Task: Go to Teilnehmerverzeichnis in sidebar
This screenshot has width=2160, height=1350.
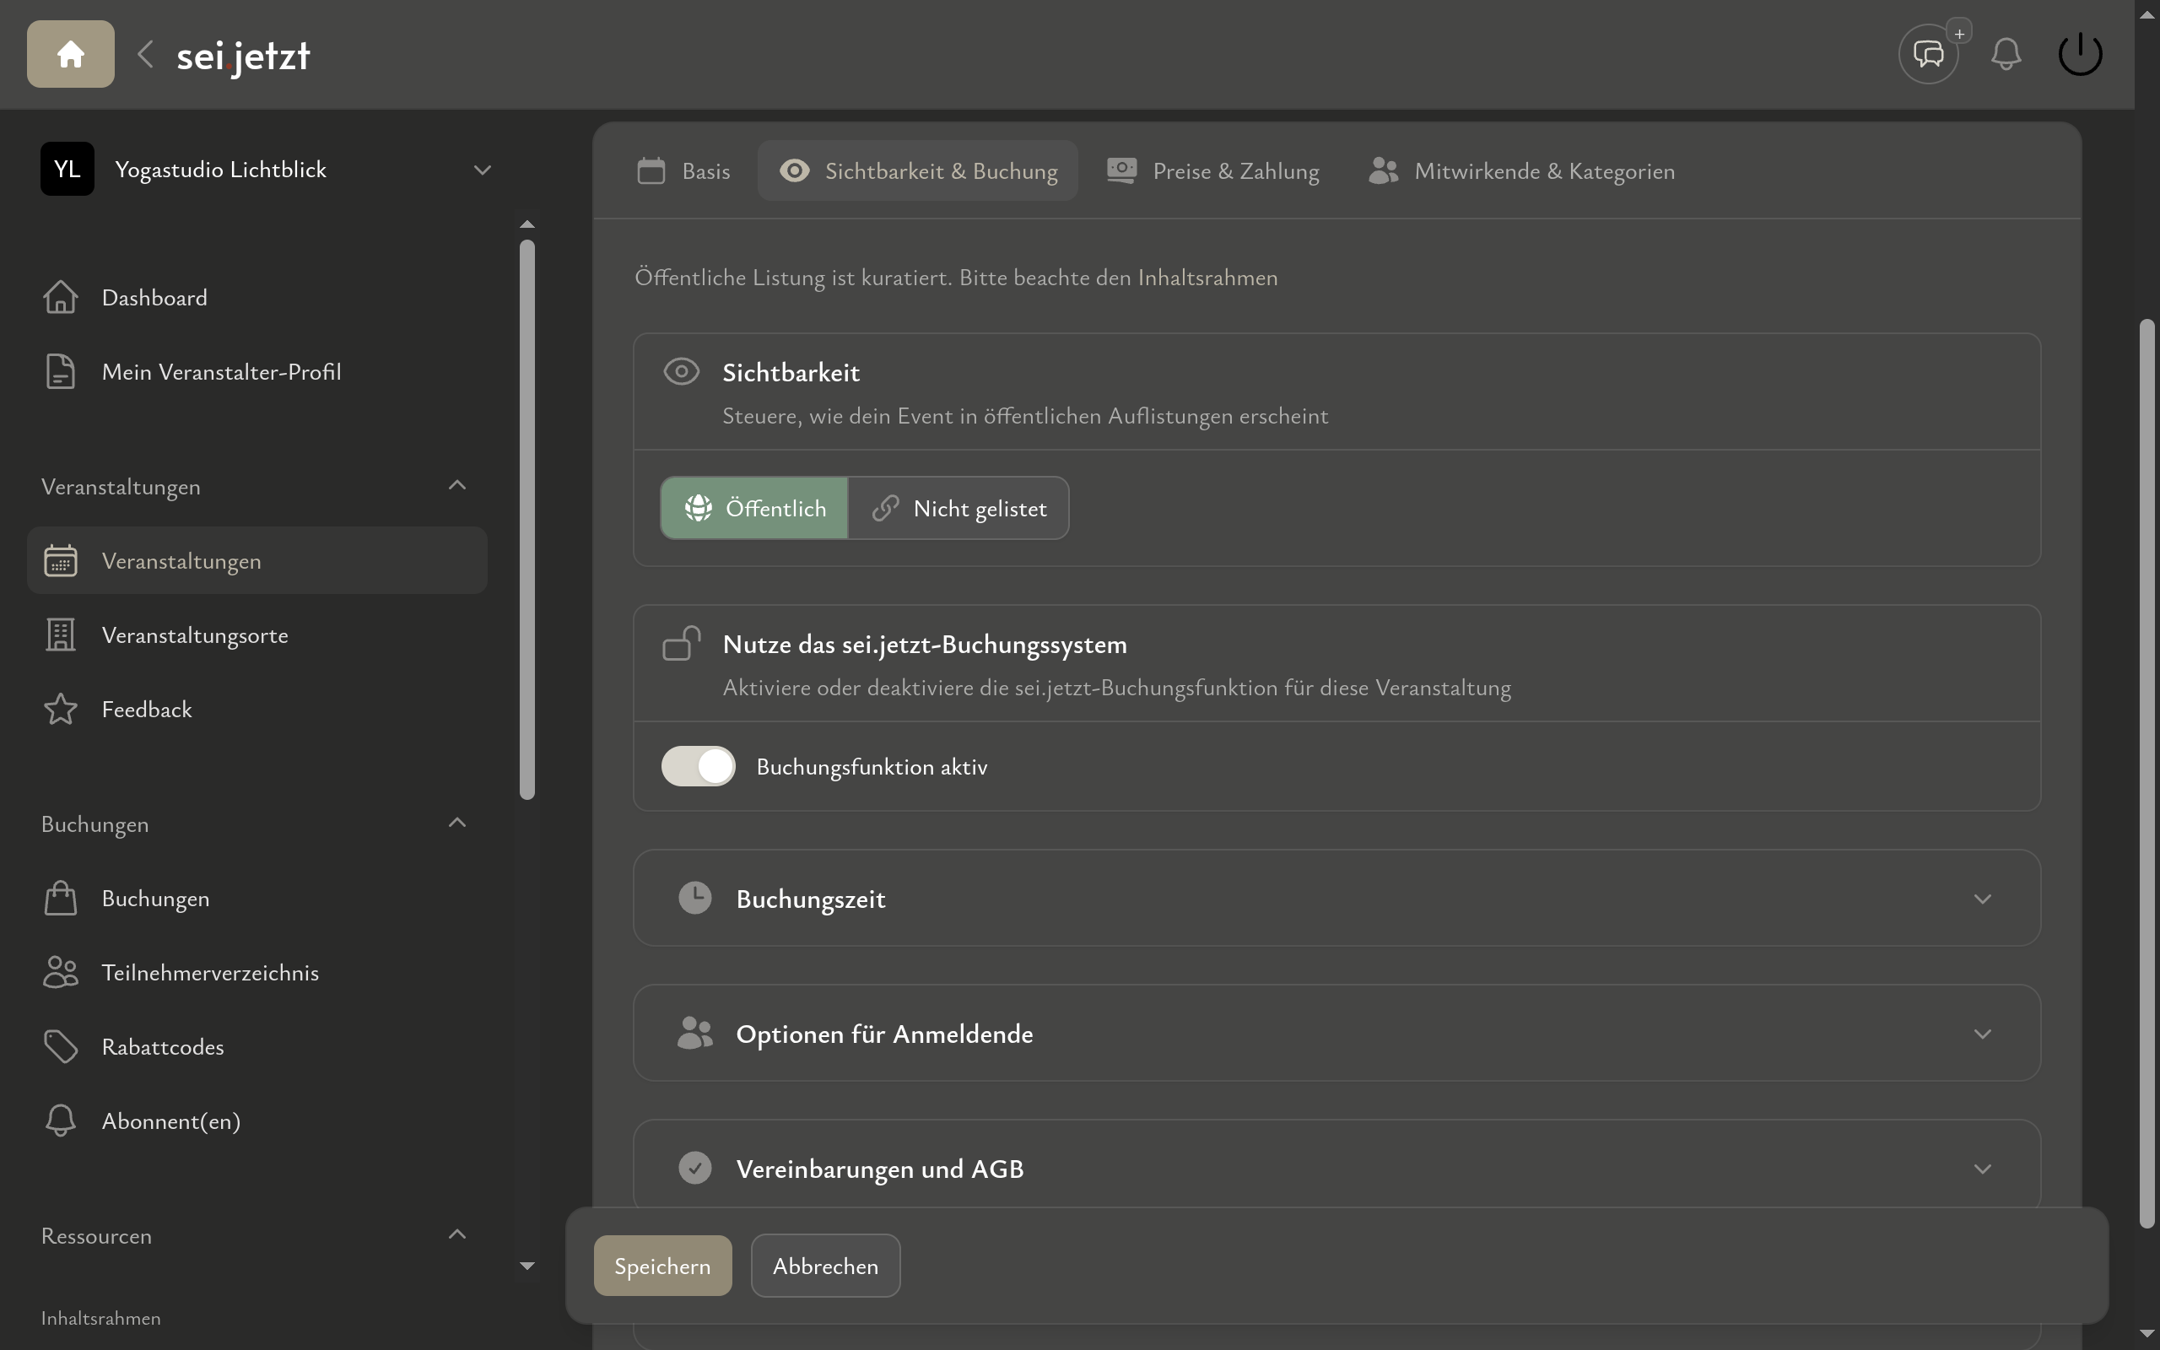Action: (x=210, y=972)
